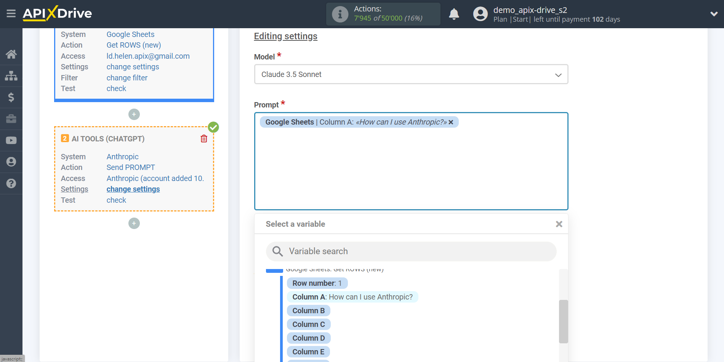Screen dimensions: 724x362
Task: Expand the account menu chevron
Action: pyautogui.click(x=714, y=14)
